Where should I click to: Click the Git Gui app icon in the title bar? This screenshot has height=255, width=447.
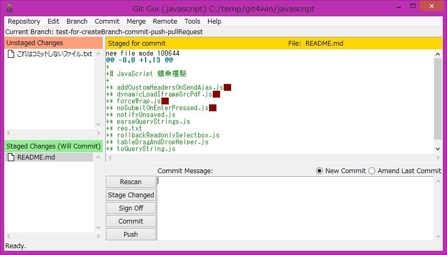tap(9, 8)
